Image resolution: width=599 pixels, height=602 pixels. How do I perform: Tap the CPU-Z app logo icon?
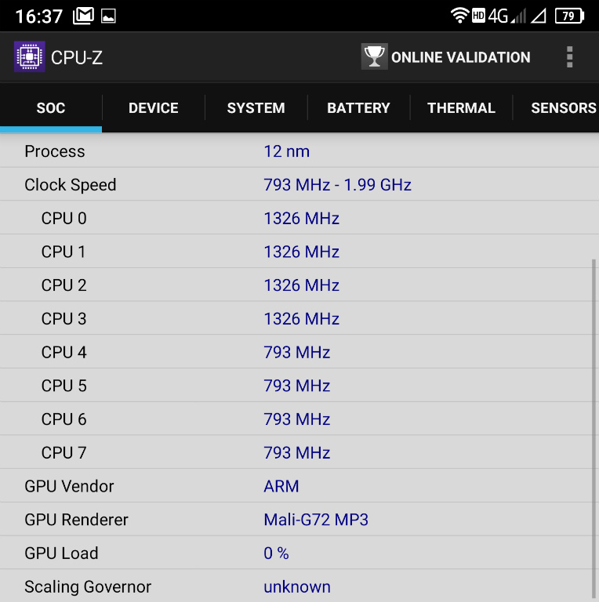pos(30,57)
